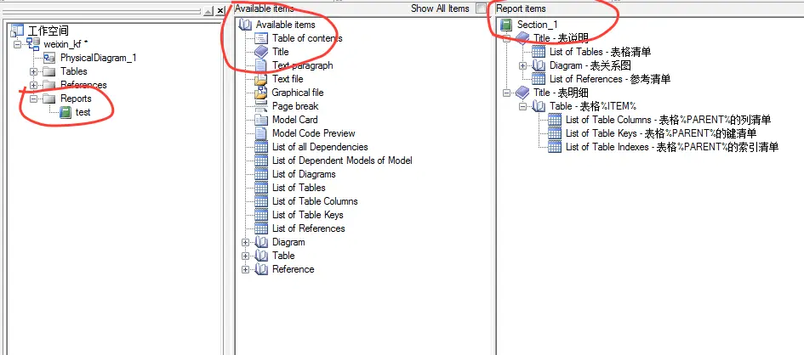
Task: Select the Section_1 label in Report items
Action: (538, 25)
